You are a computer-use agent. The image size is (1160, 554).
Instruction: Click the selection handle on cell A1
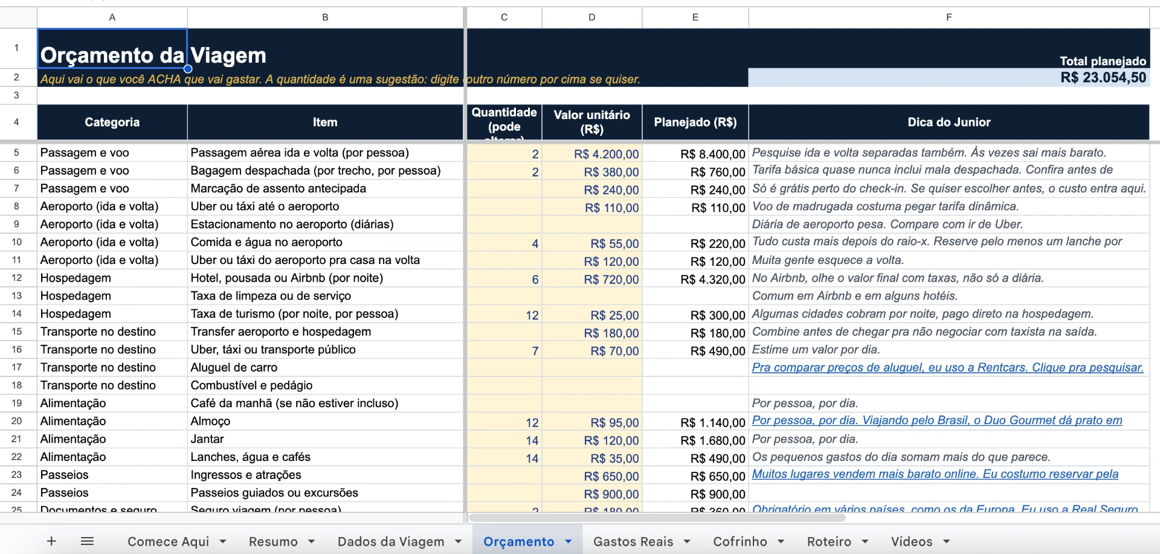tap(188, 69)
